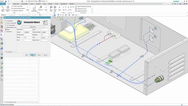Select the Transform Path tool

8,9
